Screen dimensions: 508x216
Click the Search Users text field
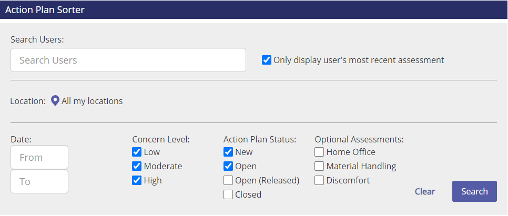click(x=128, y=60)
